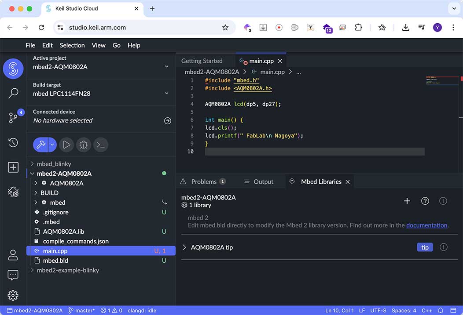Open the Search sidebar icon
The width and height of the screenshot is (463, 315).
pyautogui.click(x=13, y=94)
